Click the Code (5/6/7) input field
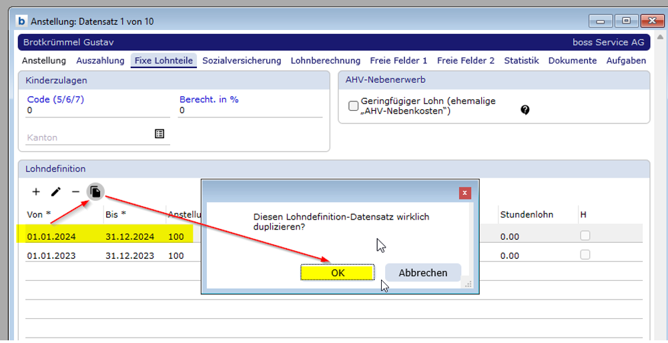Image resolution: width=668 pixels, height=343 pixels. click(x=98, y=111)
